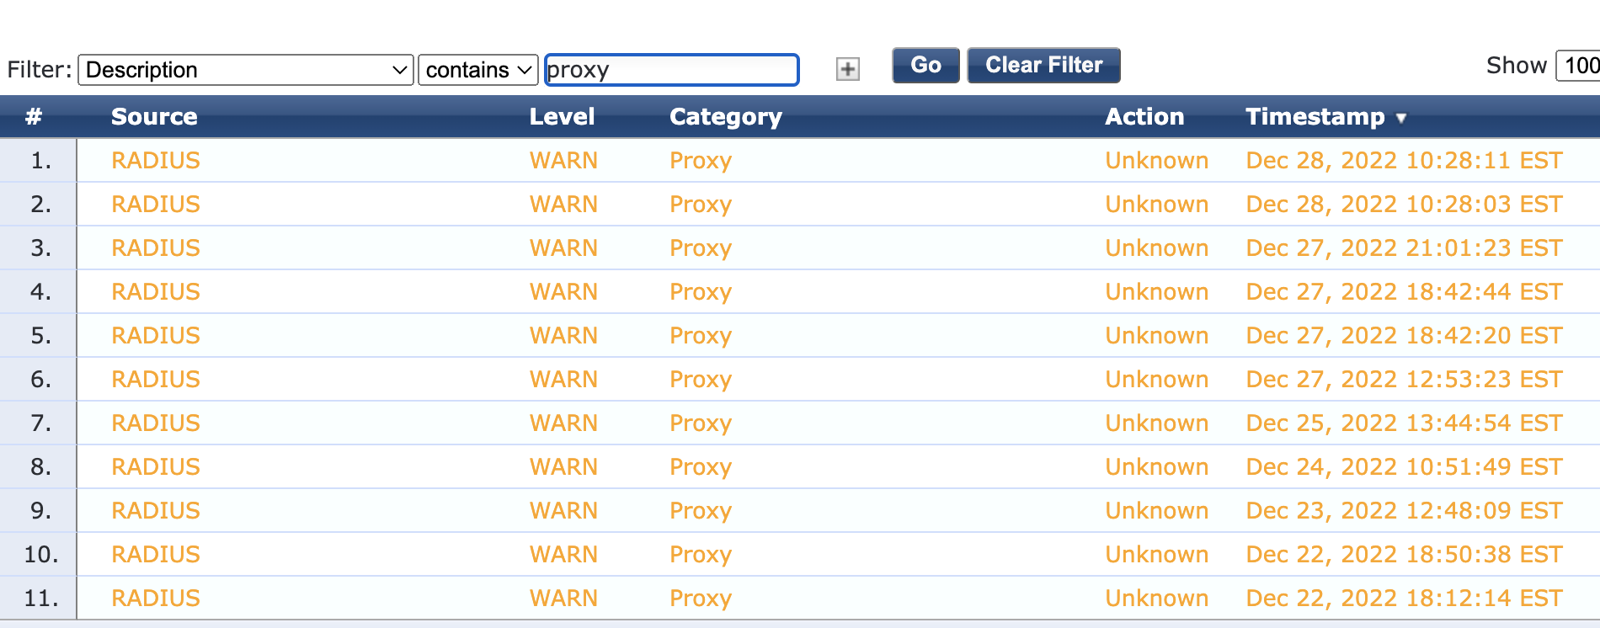Sort the table by the Level column
Image resolution: width=1600 pixels, height=628 pixels.
(563, 117)
